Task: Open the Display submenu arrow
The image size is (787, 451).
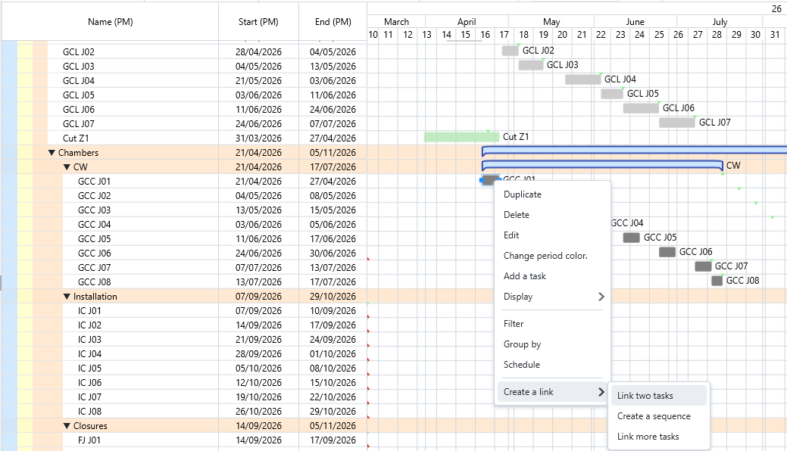Action: [601, 297]
